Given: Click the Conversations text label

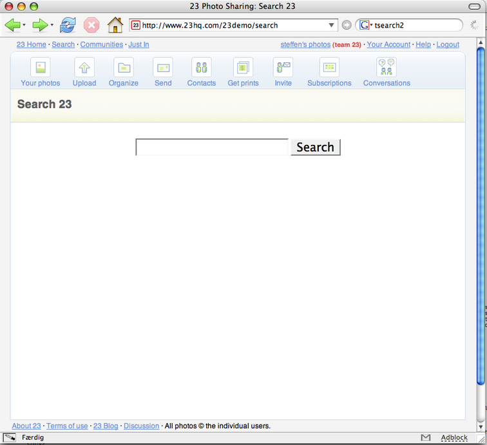Looking at the screenshot, I should [x=387, y=83].
